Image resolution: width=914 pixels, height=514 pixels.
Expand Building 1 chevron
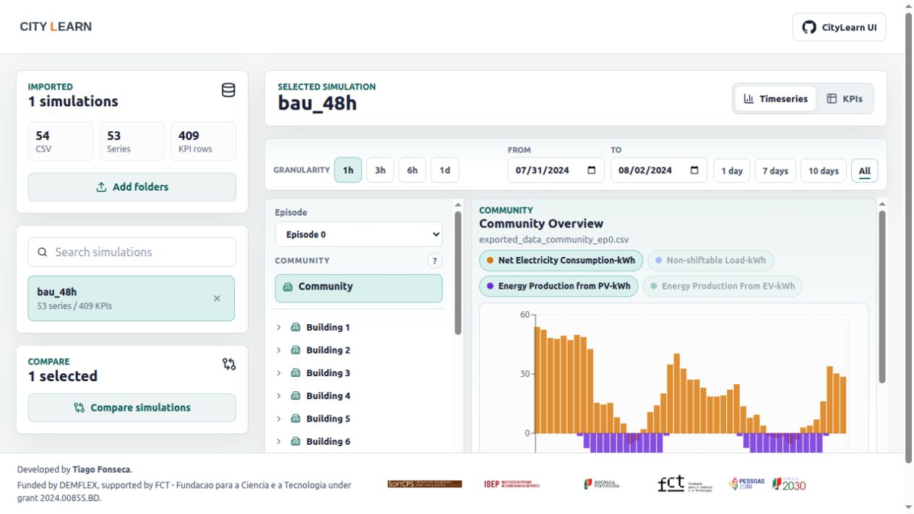(279, 328)
